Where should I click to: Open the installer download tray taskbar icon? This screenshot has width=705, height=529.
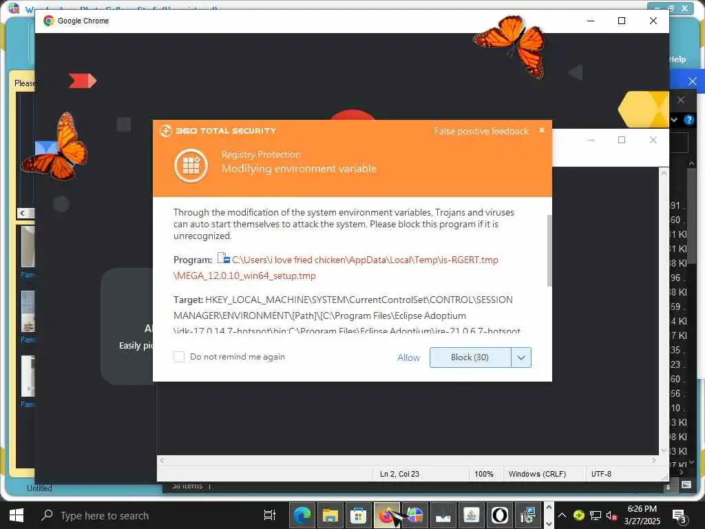pyautogui.click(x=443, y=515)
